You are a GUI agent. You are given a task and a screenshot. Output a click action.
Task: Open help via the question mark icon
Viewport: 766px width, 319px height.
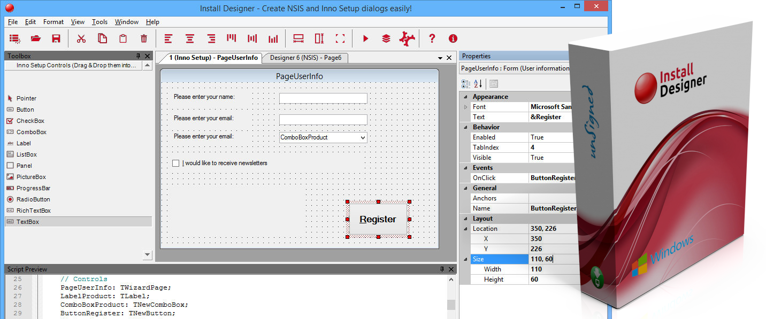432,38
